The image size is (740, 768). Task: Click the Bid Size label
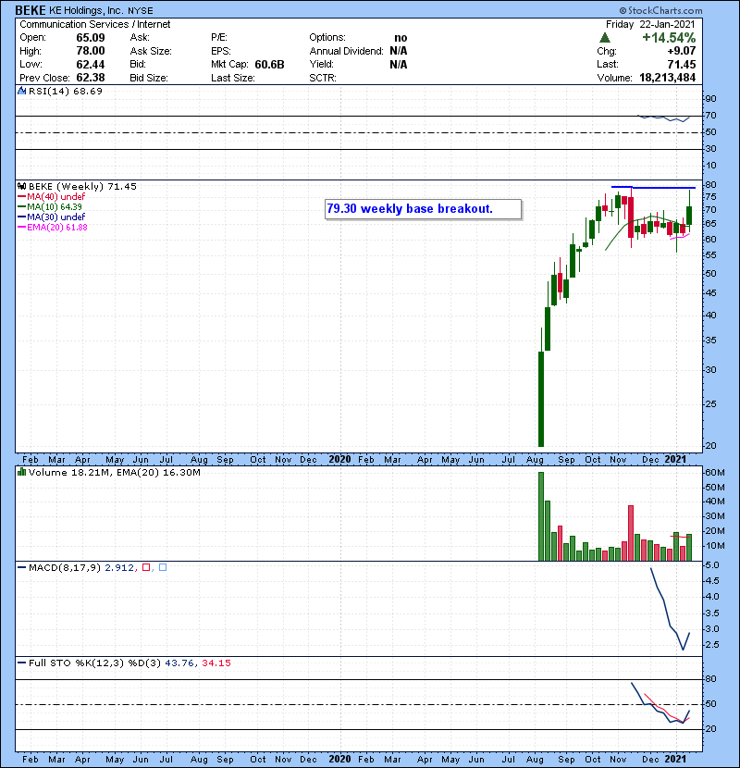(149, 78)
